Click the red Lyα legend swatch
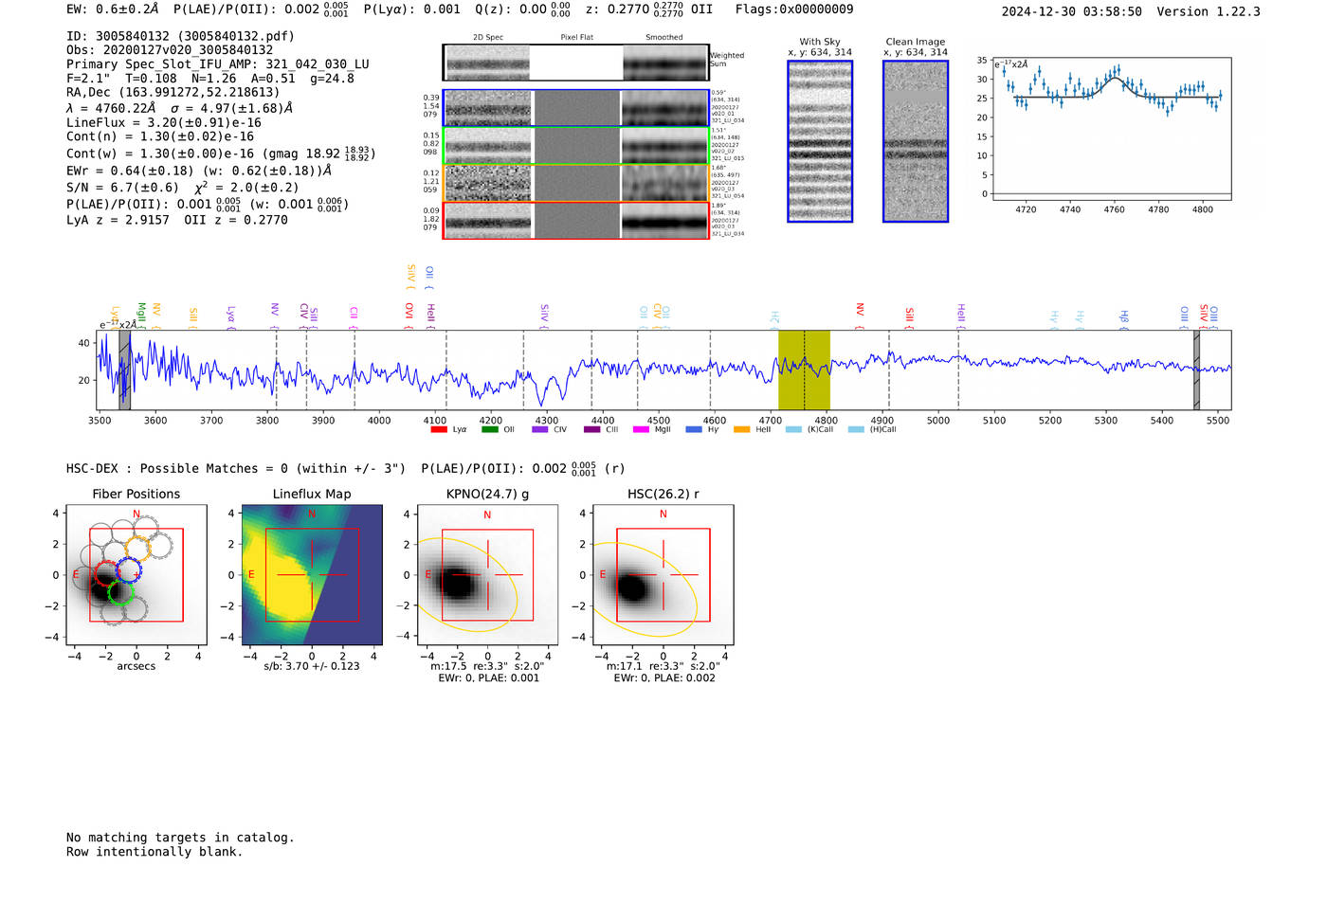 point(439,429)
